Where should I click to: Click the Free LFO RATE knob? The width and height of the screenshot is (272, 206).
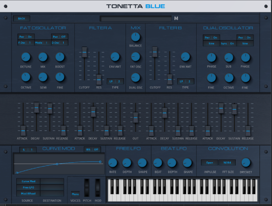click(x=113, y=163)
